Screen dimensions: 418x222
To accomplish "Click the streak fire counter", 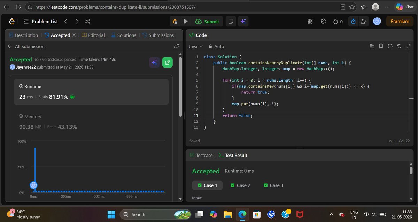I will [x=338, y=22].
